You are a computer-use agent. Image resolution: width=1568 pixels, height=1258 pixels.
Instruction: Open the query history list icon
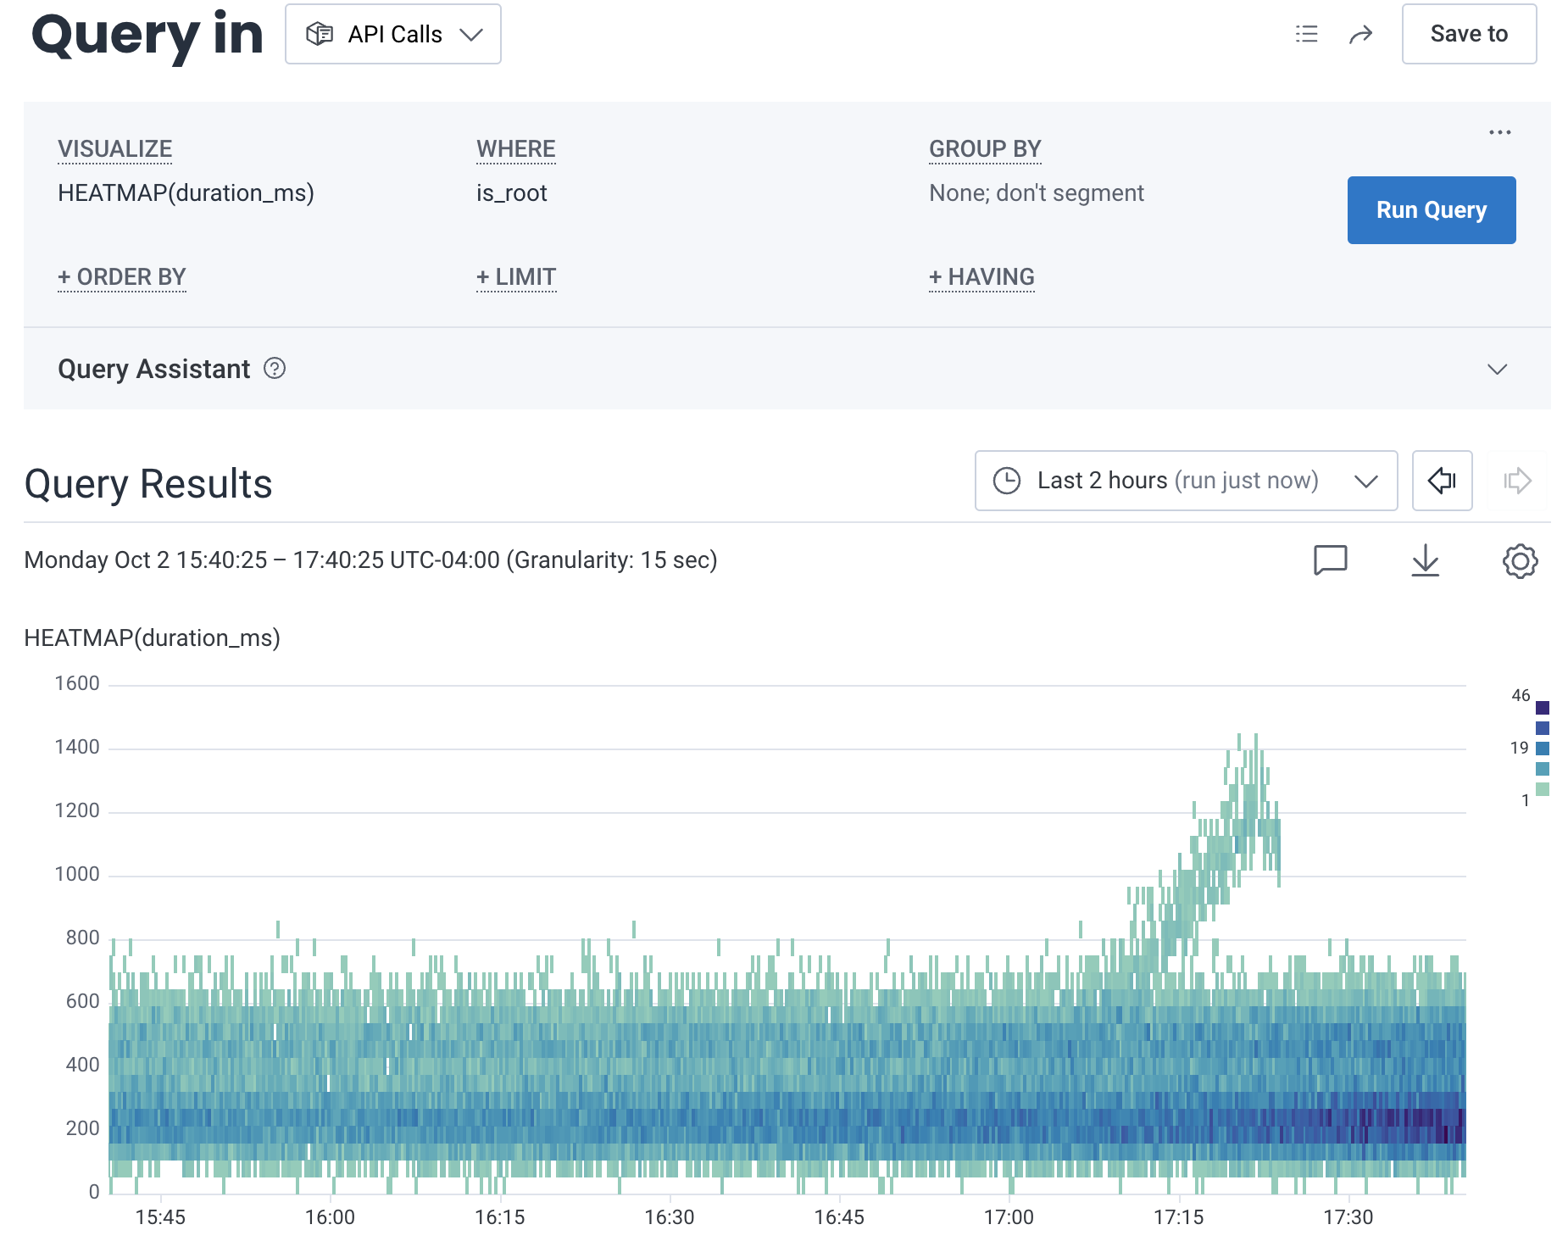coord(1306,34)
